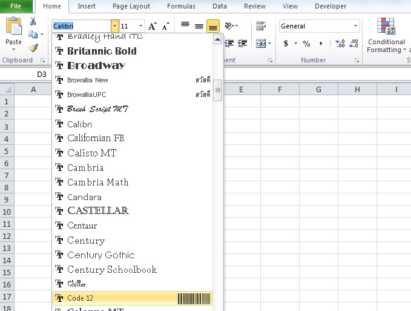This screenshot has width=411, height=311.
Task: Open the Review tab
Action: click(255, 6)
